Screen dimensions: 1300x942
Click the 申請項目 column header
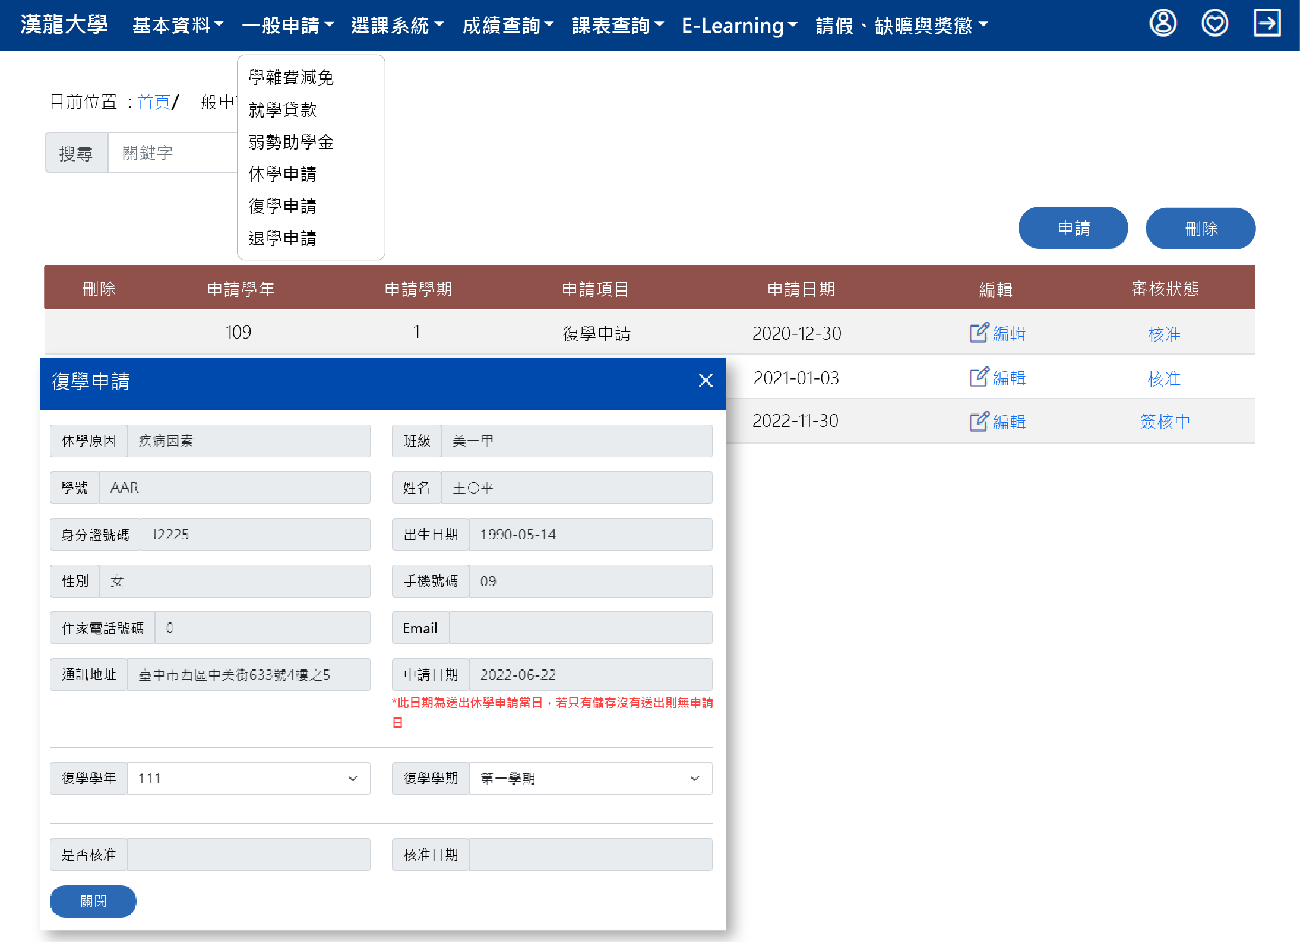click(x=596, y=289)
